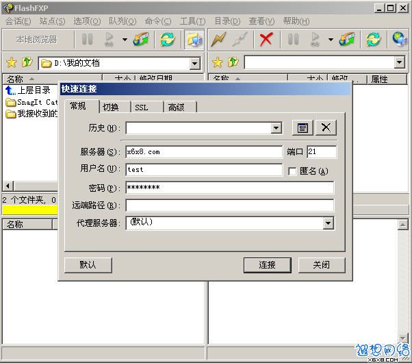
Task: Click the local pane pause icon
Action: [87, 40]
